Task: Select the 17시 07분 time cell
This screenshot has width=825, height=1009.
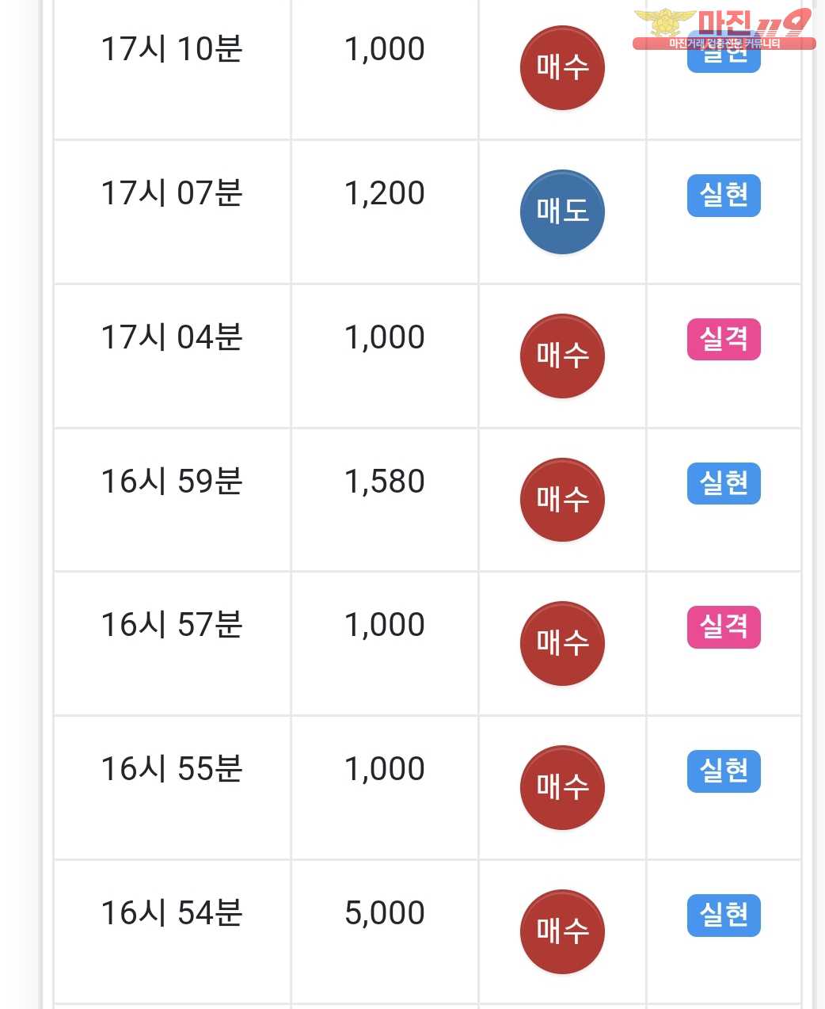Action: pyautogui.click(x=172, y=212)
